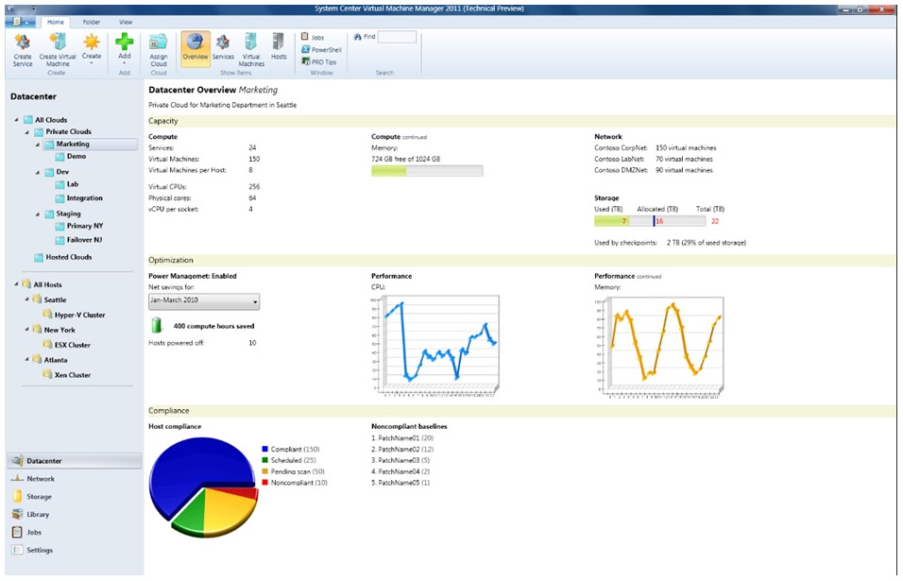Click the CPU performance chart

point(434,346)
